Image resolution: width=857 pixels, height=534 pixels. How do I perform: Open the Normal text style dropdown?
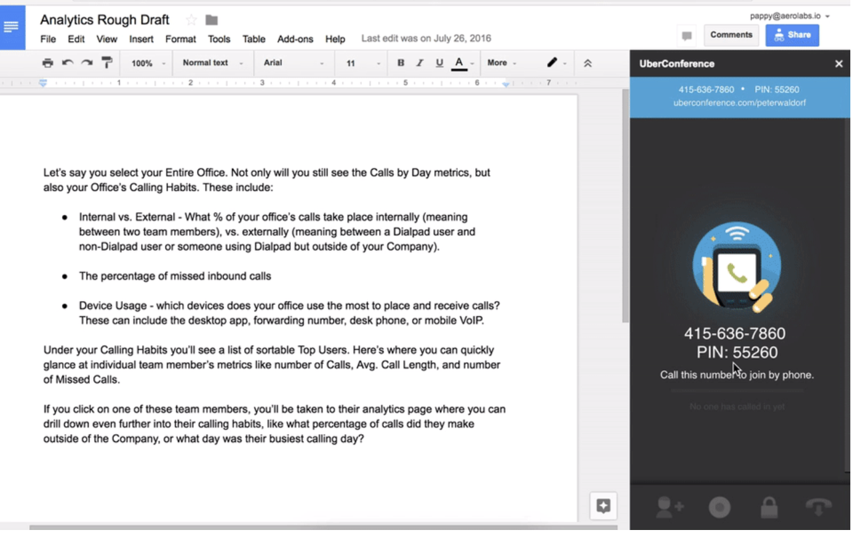click(x=213, y=63)
